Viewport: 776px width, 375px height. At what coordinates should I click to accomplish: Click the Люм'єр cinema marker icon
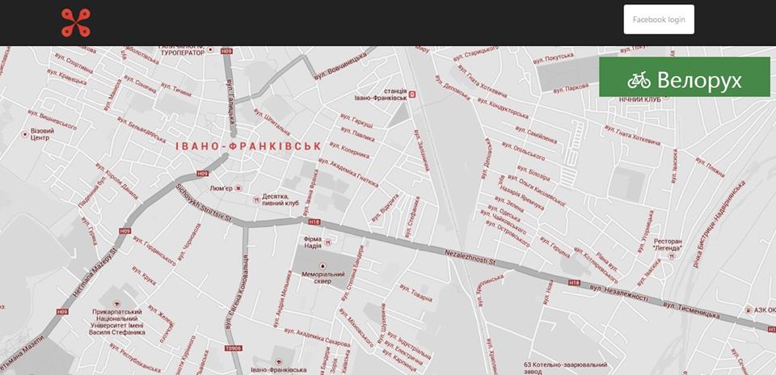238,188
